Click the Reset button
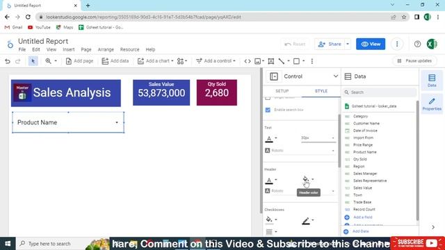Screen dimensions: 445x250 (295, 44)
